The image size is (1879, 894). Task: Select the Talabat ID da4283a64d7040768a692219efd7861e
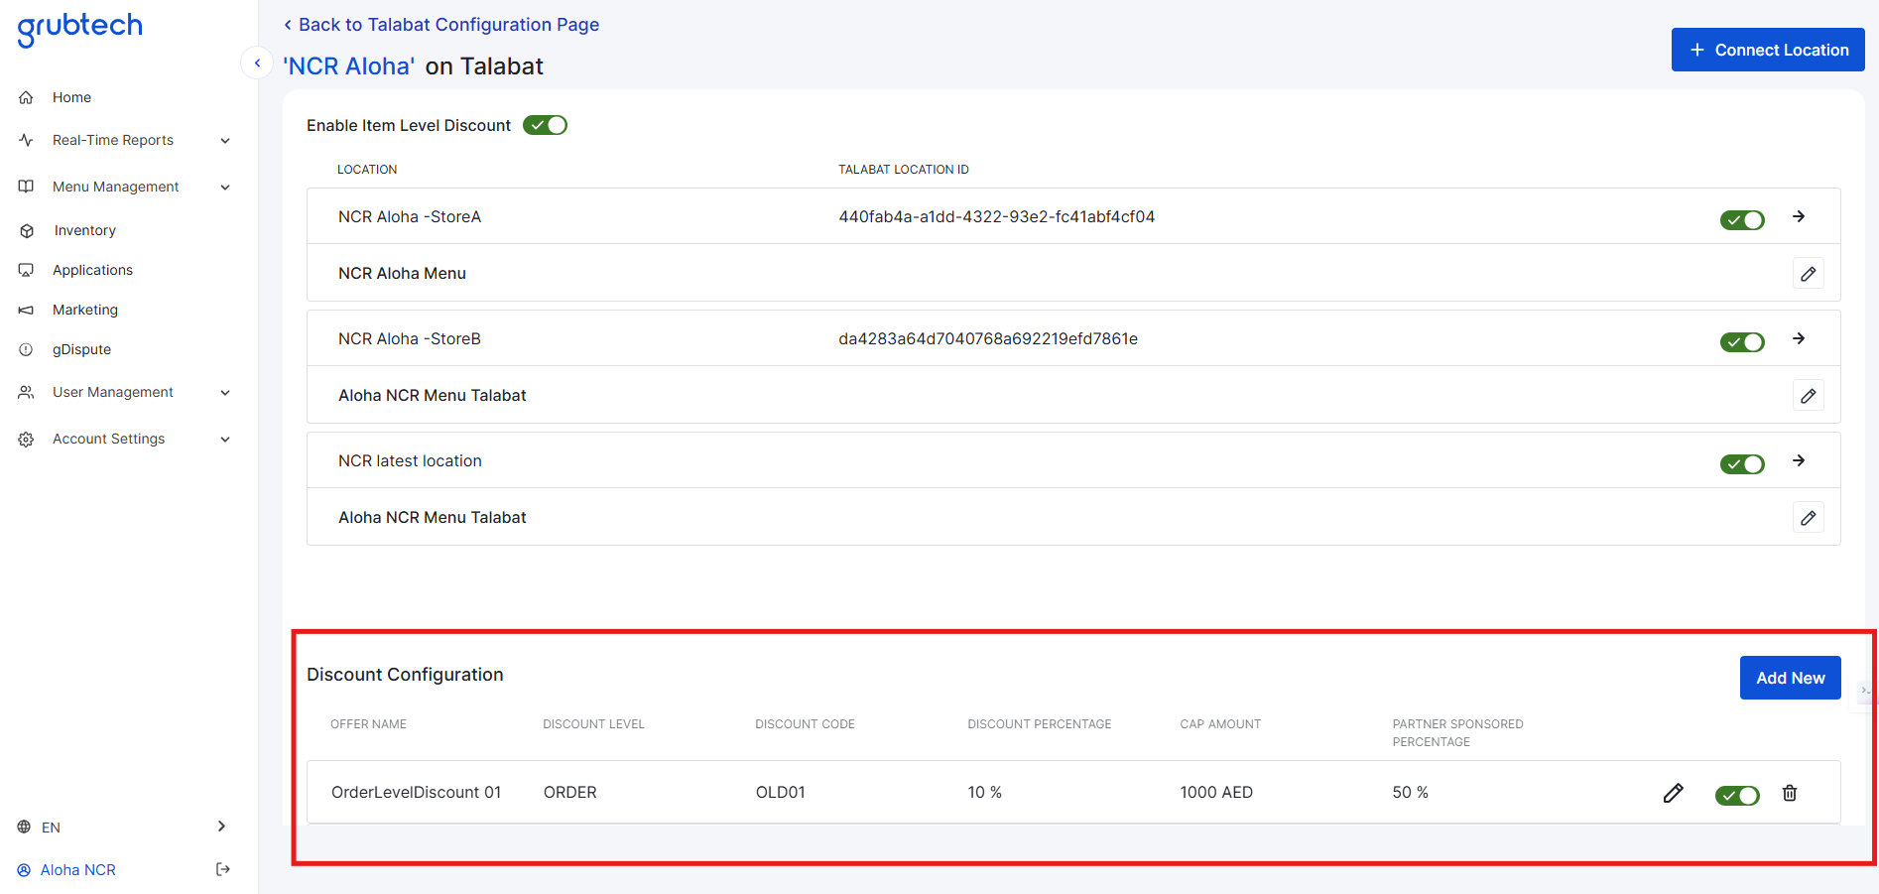coord(988,338)
